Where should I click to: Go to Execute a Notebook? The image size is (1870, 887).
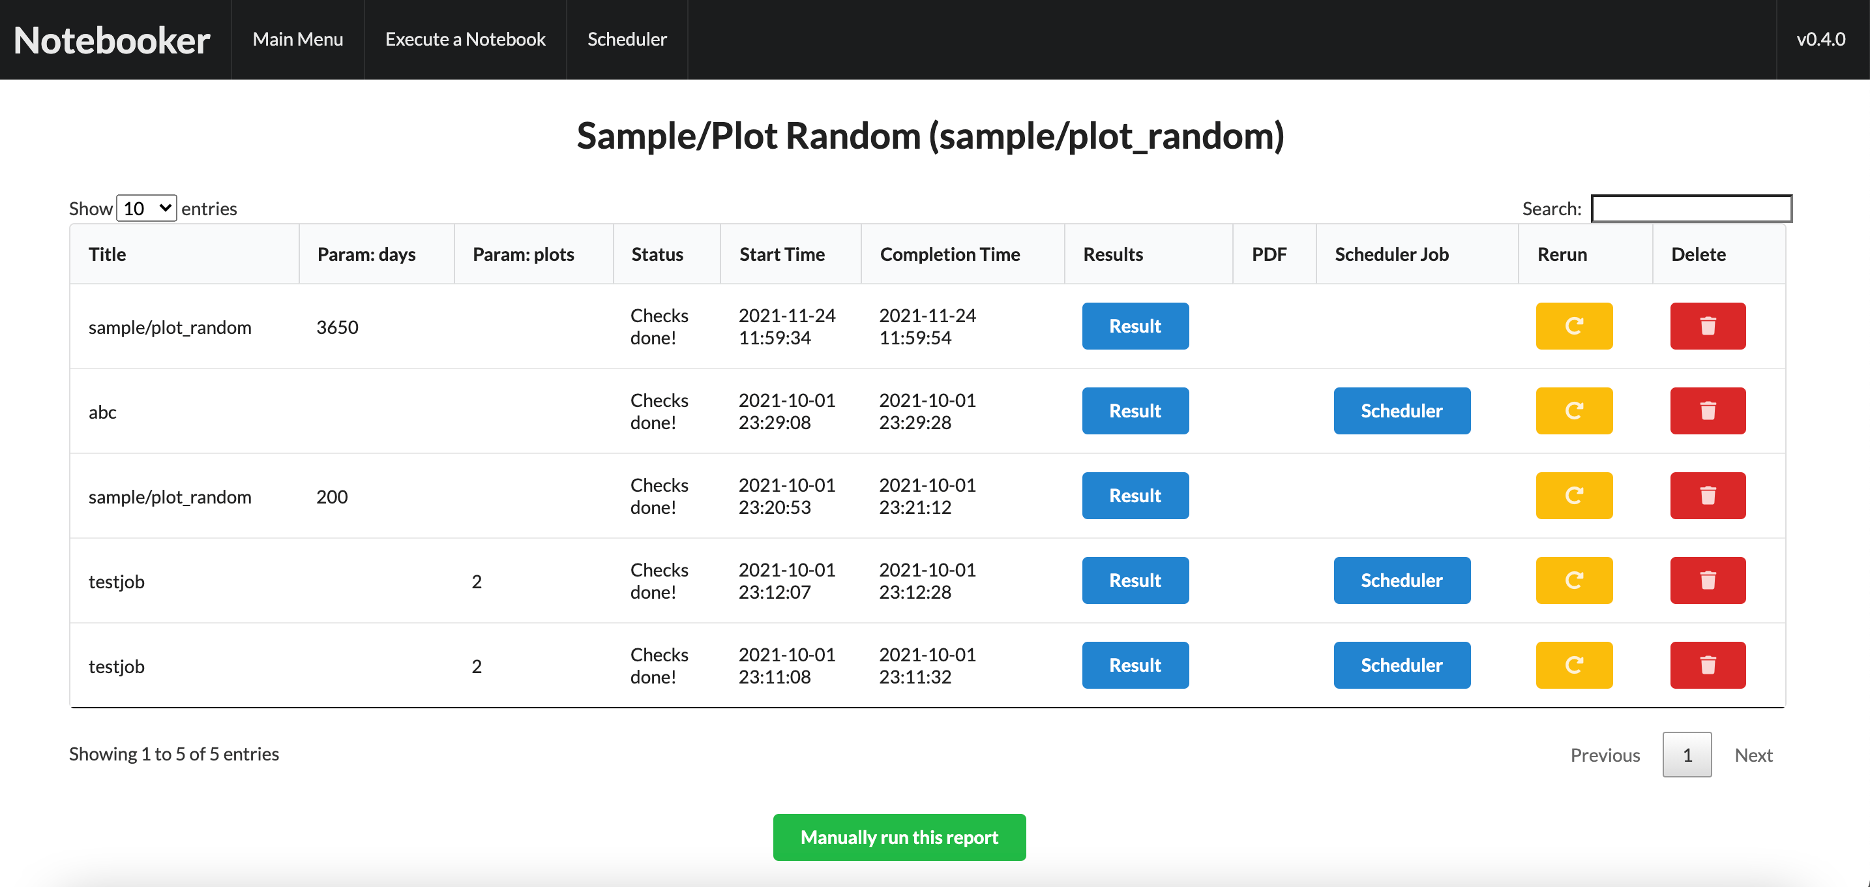[465, 39]
